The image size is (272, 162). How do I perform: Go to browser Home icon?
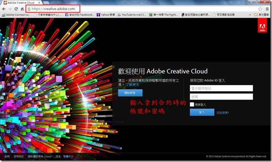[22, 9]
